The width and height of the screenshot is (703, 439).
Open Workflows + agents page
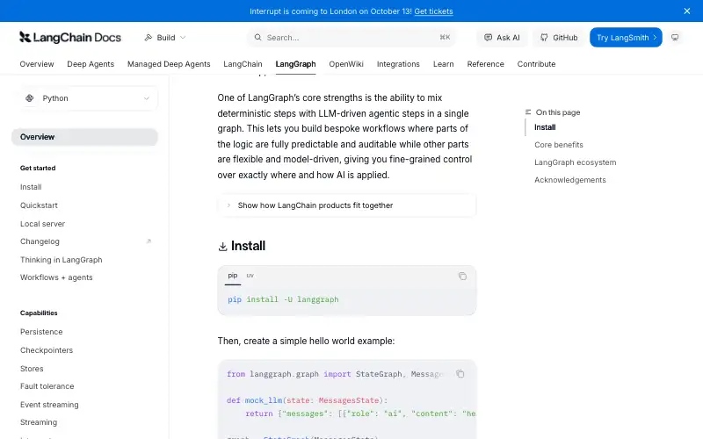(x=56, y=277)
